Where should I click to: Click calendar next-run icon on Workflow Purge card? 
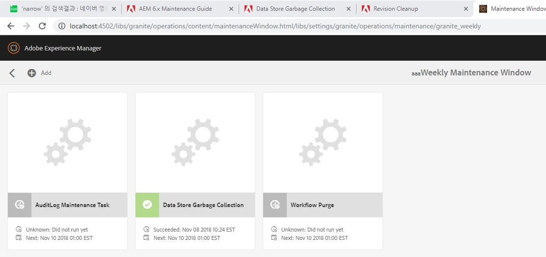tap(274, 238)
